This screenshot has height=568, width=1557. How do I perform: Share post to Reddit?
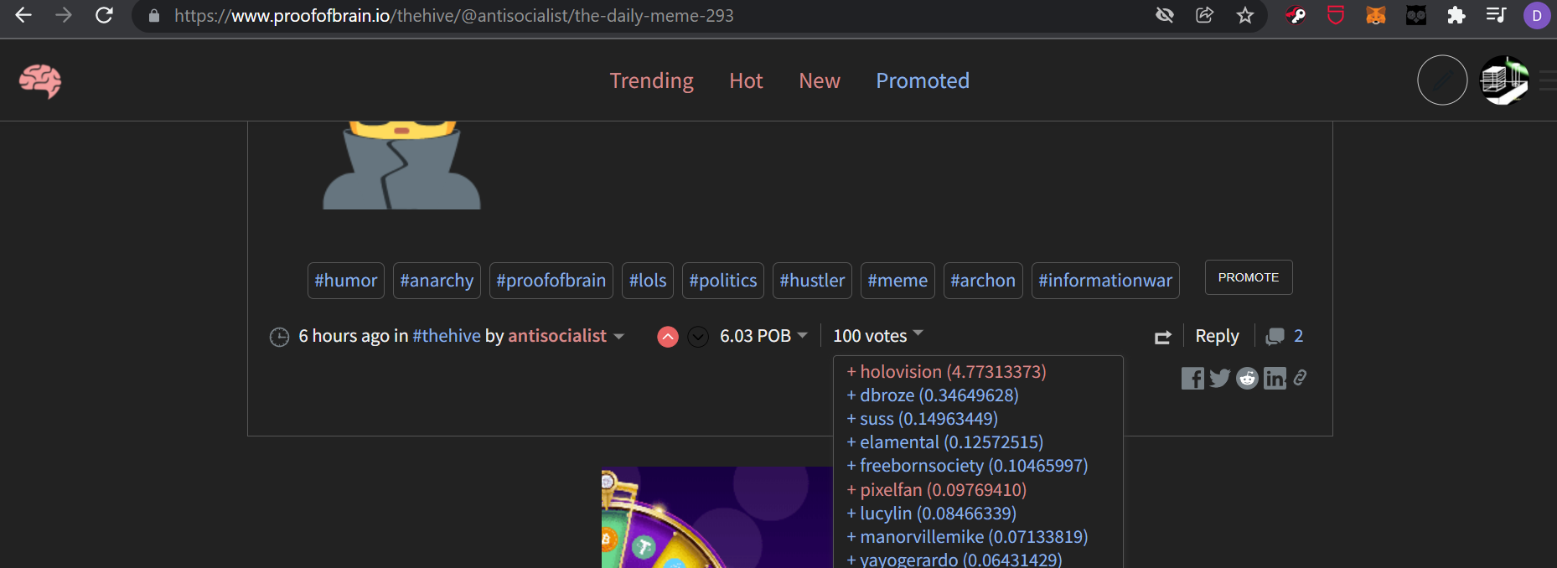1248,379
